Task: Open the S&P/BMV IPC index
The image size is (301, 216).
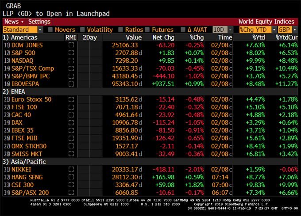Action: [x=31, y=76]
